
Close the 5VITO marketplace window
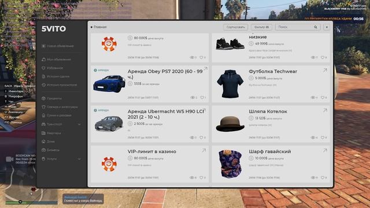coord(327,27)
